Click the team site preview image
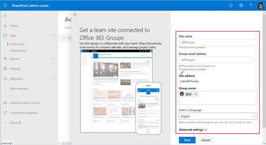 (x=121, y=92)
